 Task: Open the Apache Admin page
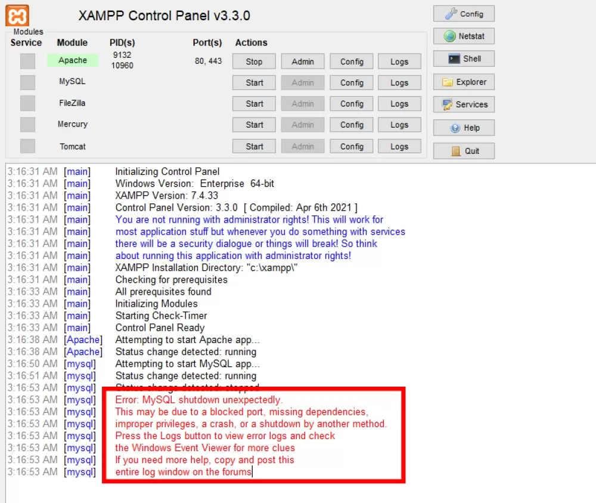(x=303, y=61)
